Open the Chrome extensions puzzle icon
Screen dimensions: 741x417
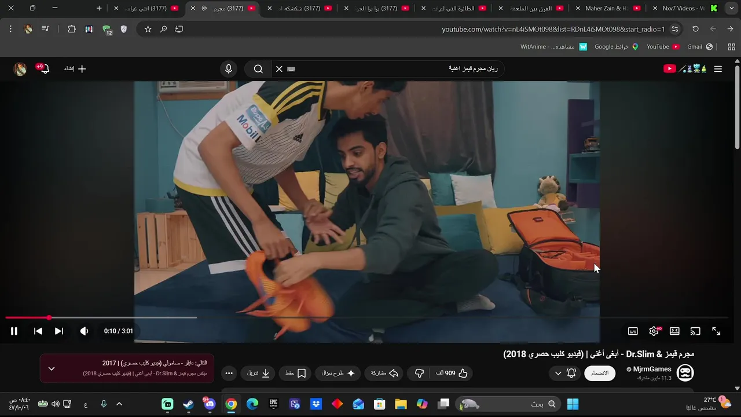(x=72, y=29)
